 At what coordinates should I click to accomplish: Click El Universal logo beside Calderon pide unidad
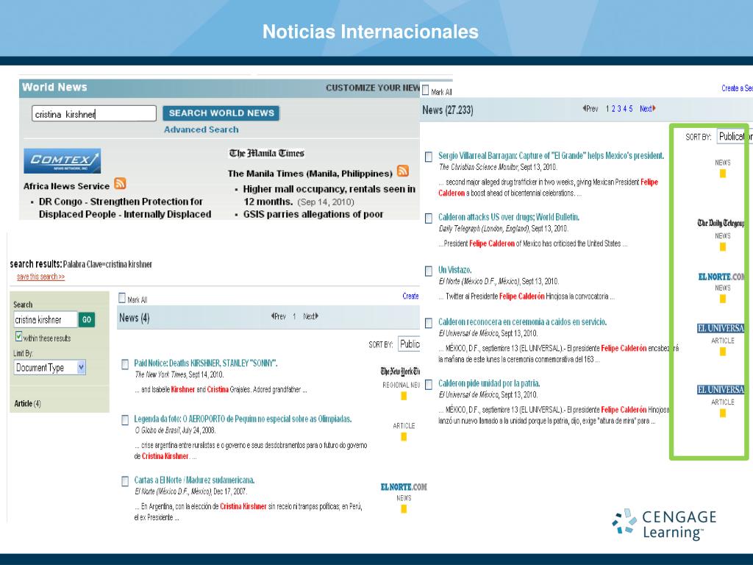721,390
